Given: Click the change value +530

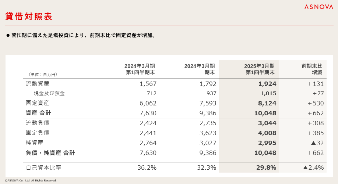Looking at the screenshot, I should (316, 104).
